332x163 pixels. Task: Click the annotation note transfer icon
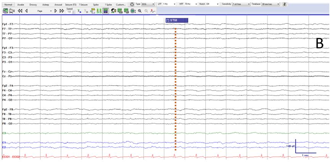click(92, 11)
